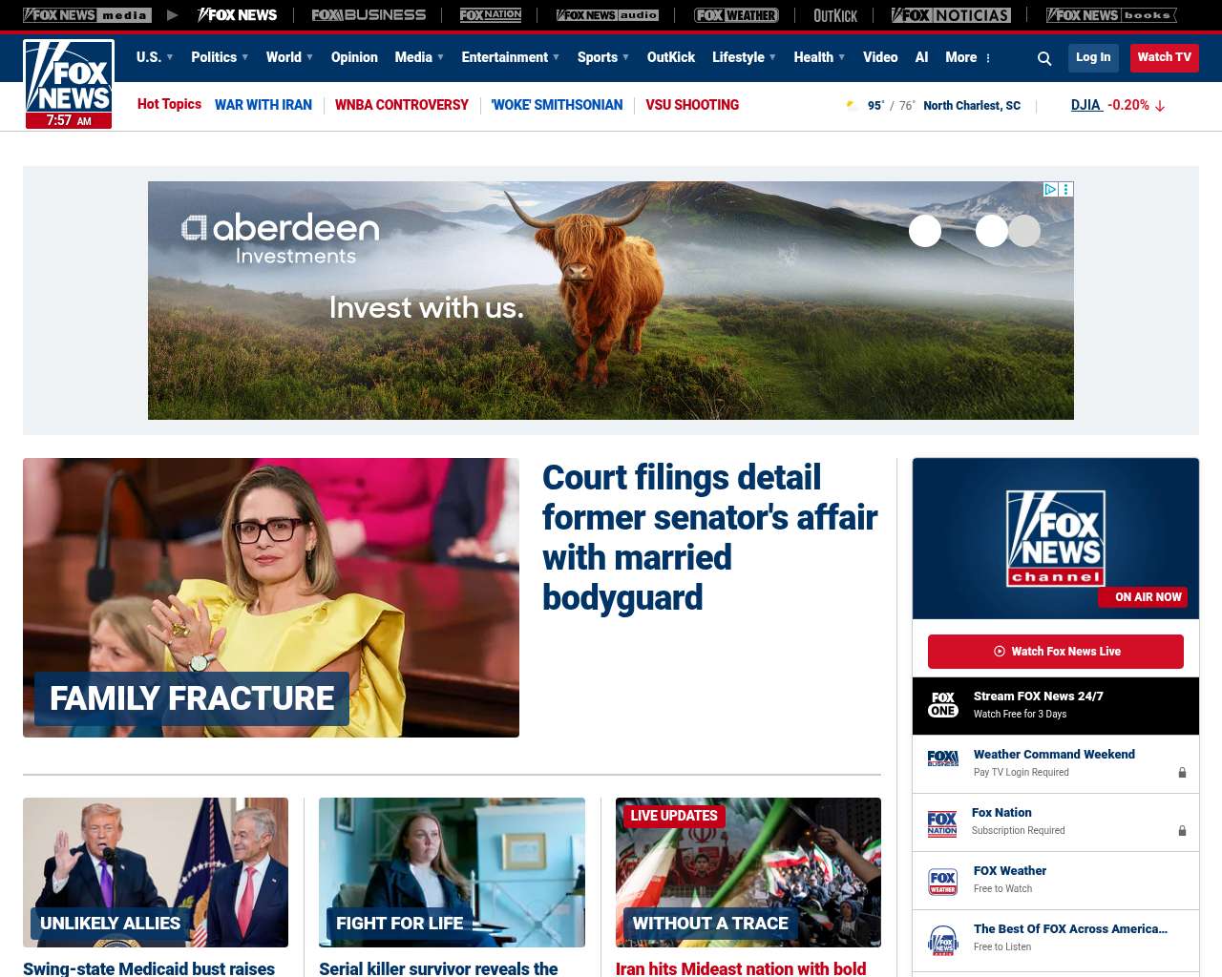Image resolution: width=1222 pixels, height=977 pixels.
Task: Click the Fox Nation logo in sidebar list
Action: coord(942,822)
